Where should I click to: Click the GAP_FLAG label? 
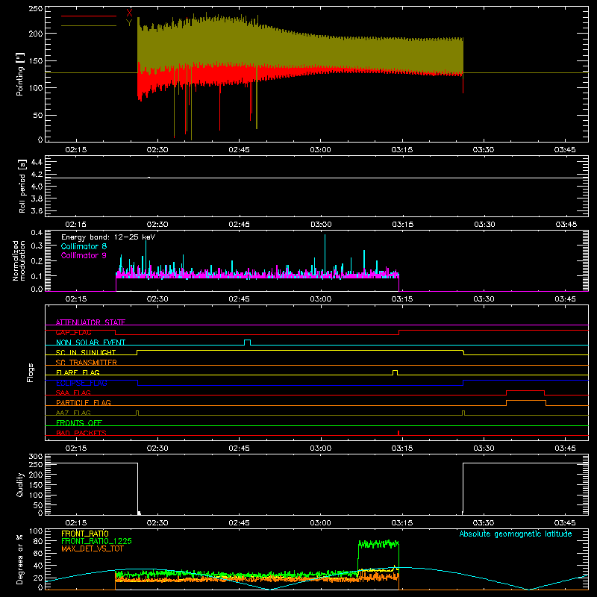73,332
